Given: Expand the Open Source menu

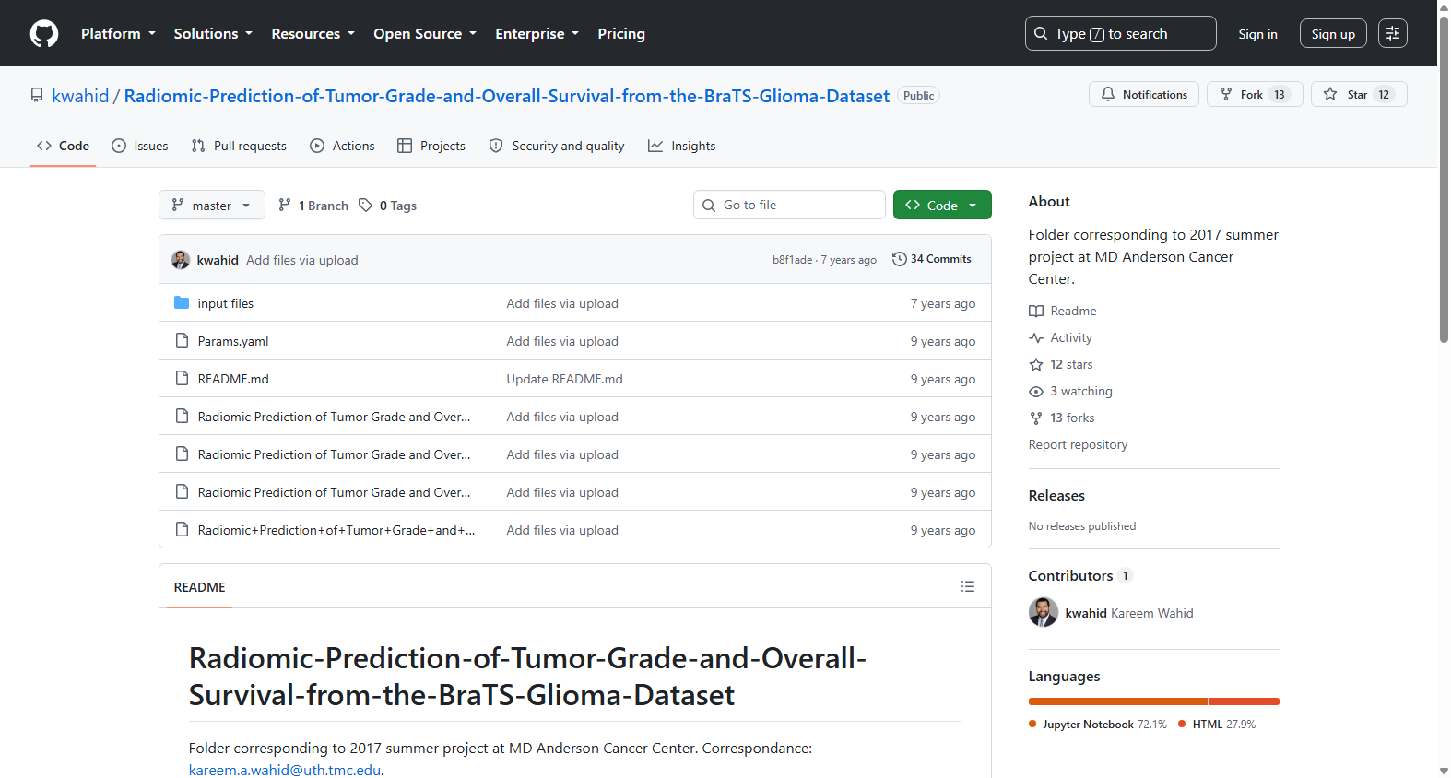Looking at the screenshot, I should coord(425,34).
